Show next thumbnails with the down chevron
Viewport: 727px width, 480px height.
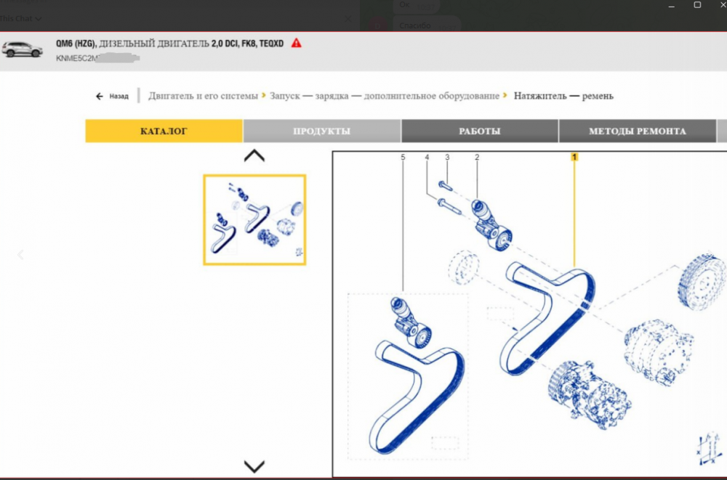pos(254,466)
